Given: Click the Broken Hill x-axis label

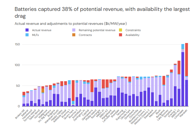Looking at the screenshot, I should click(x=20, y=114).
